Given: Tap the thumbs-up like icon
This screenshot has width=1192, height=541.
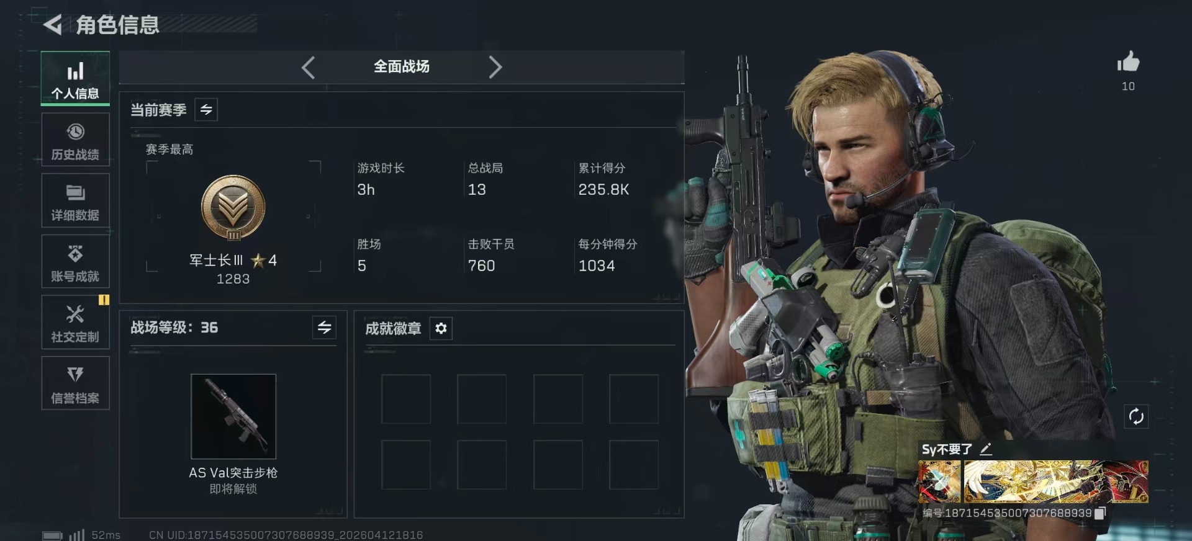Looking at the screenshot, I should coord(1128,62).
